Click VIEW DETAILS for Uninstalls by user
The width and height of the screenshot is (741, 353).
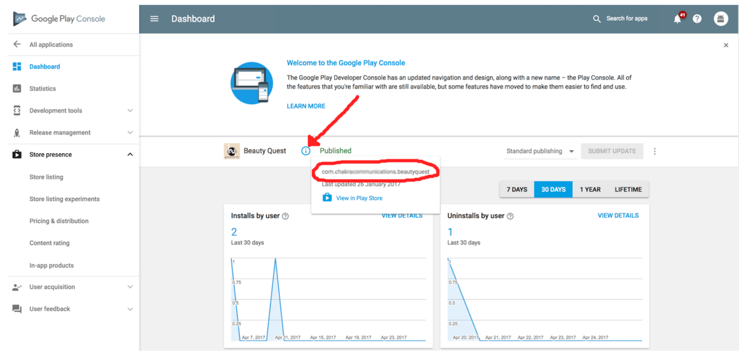pyautogui.click(x=618, y=216)
